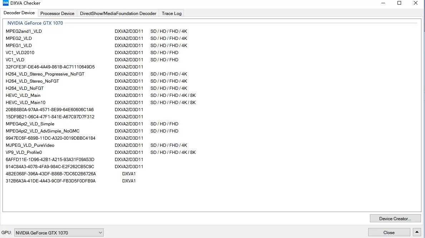Open the Processor Device tab
Image resolution: width=425 pixels, height=238 pixels.
[57, 14]
